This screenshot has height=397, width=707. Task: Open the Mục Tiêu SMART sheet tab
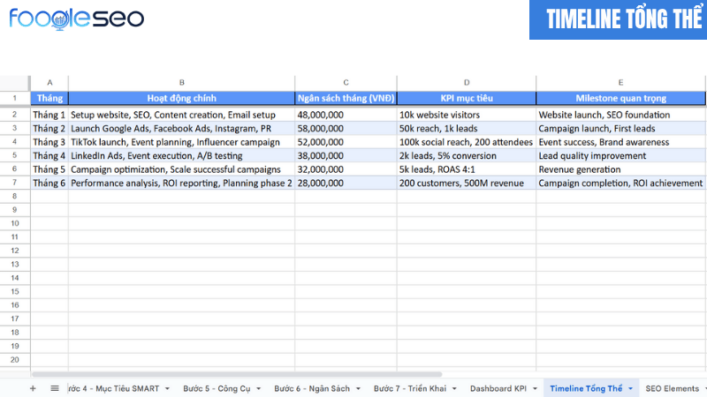114,388
